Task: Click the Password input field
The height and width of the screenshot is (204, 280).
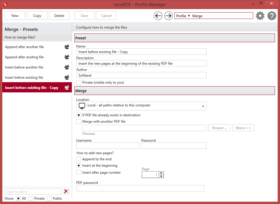Action: [x=174, y=146]
